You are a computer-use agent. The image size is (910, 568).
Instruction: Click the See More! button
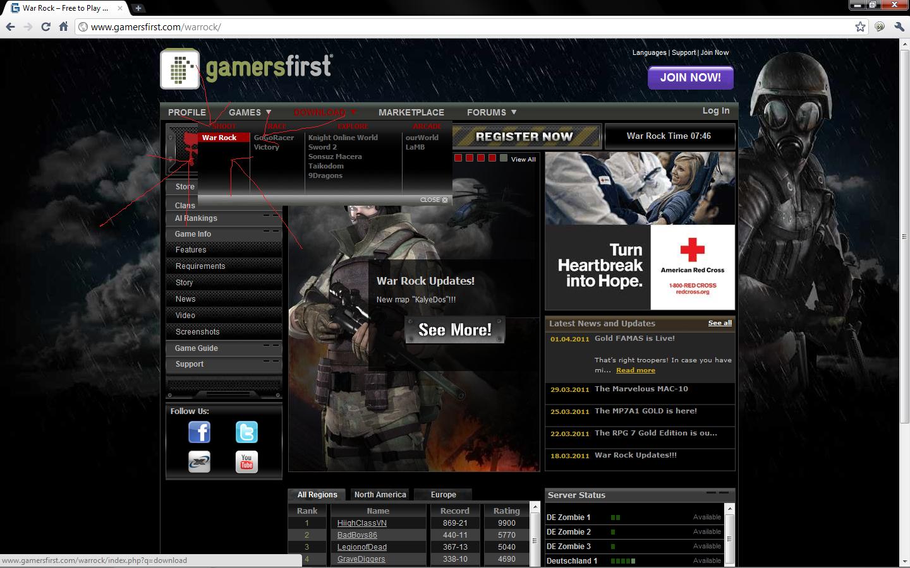pos(455,329)
